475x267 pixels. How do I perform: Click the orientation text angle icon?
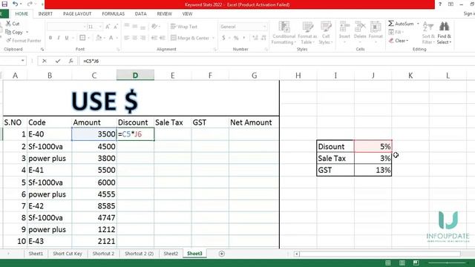click(x=154, y=27)
